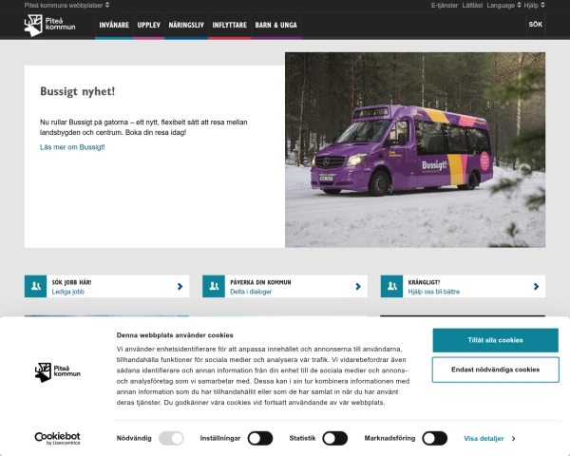Click the people icon beside Påverka din kommun
The height and width of the screenshot is (456, 570).
[x=214, y=286]
